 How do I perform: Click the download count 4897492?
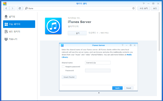coord(104,33)
